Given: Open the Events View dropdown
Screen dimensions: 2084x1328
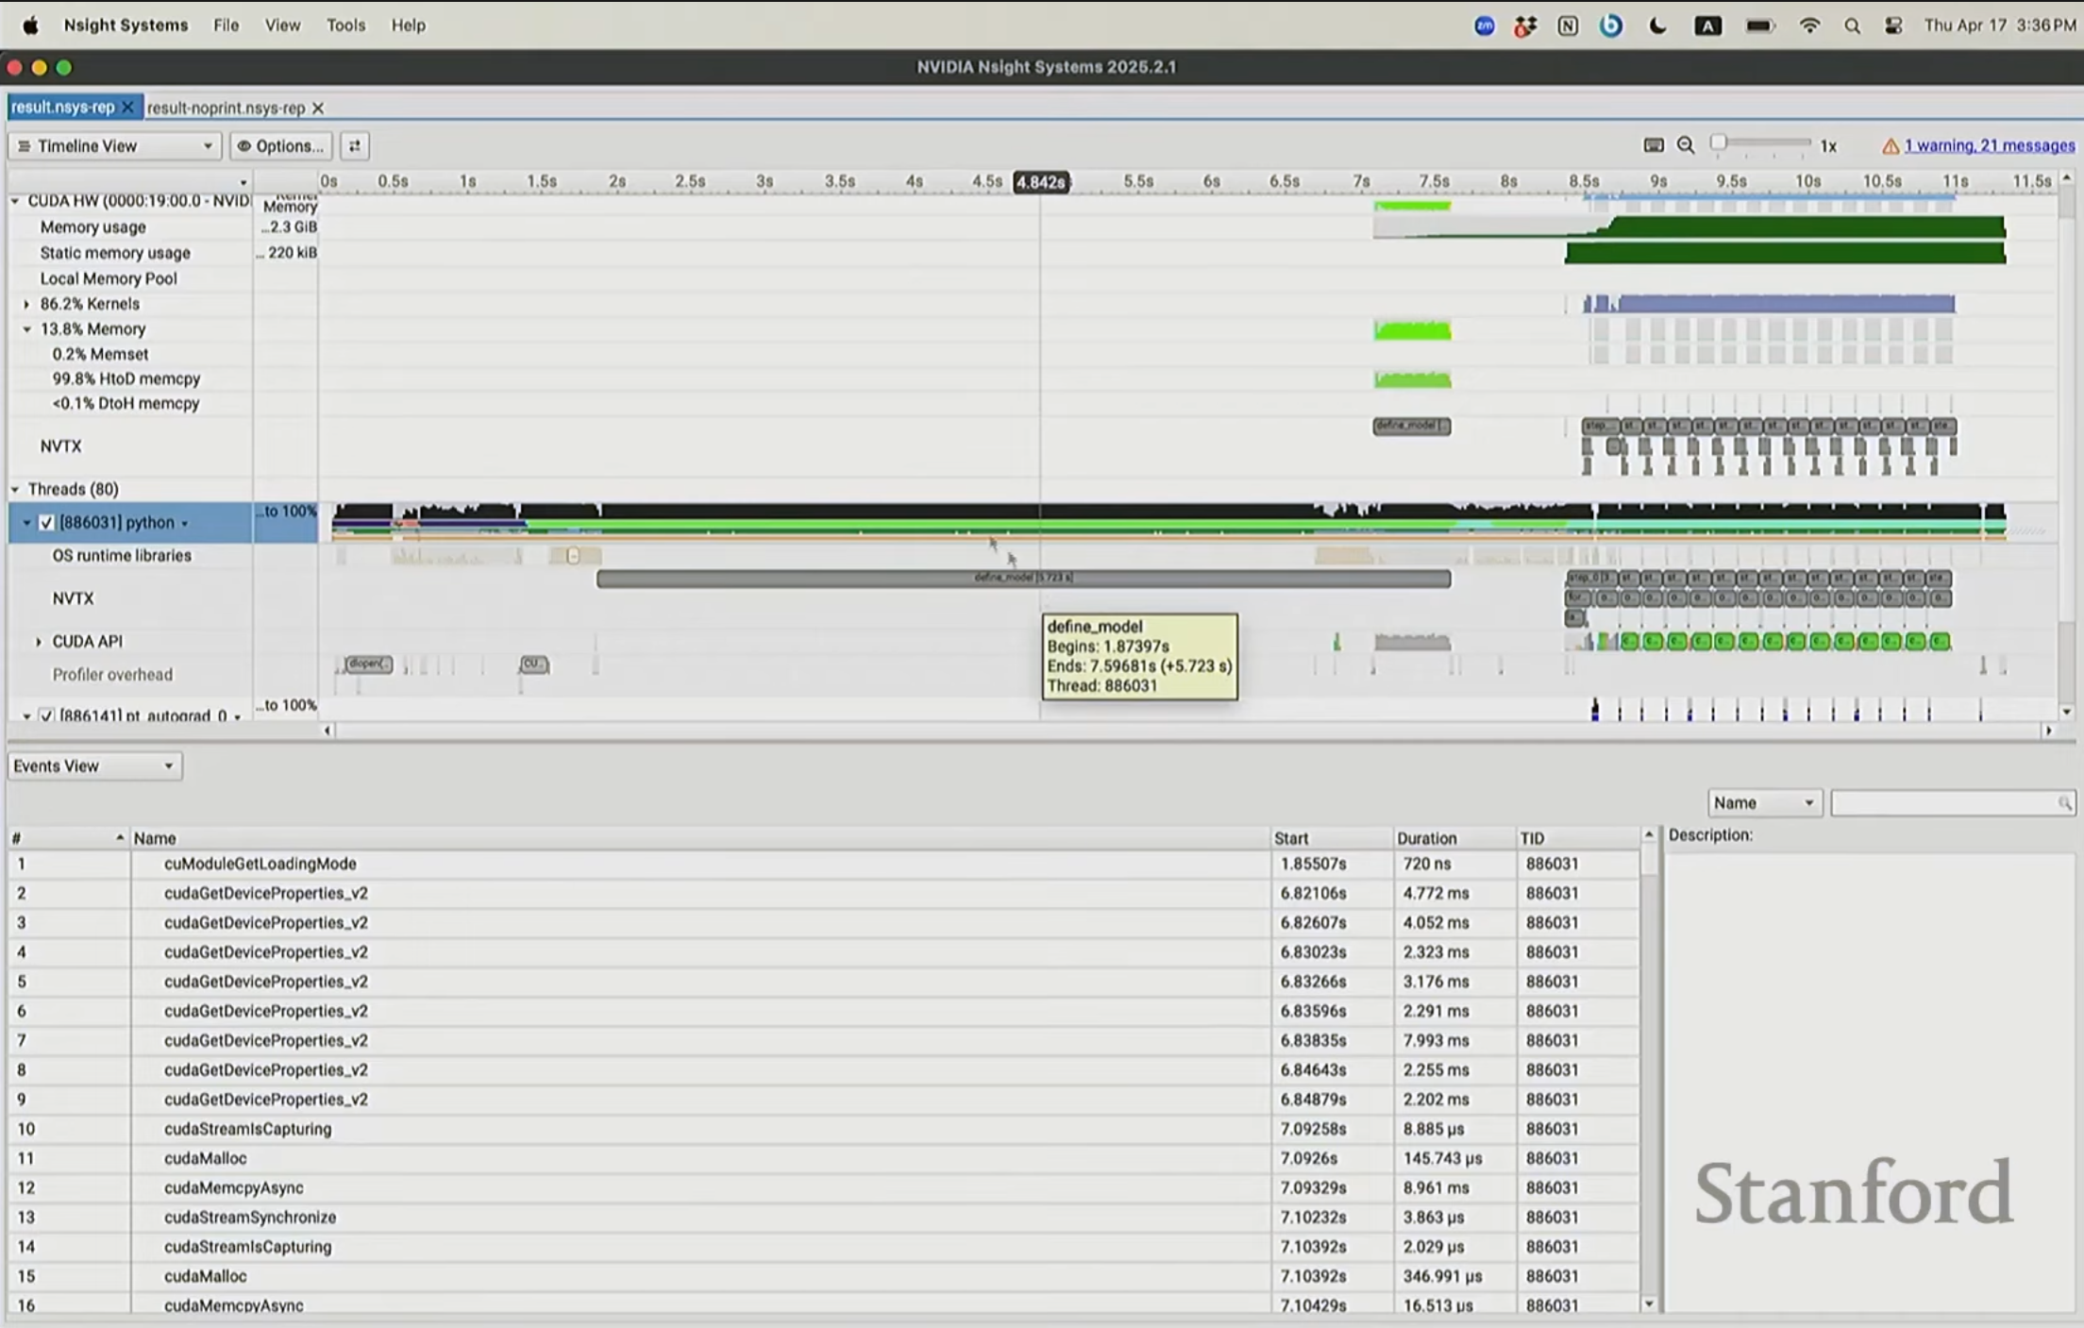Looking at the screenshot, I should point(93,766).
